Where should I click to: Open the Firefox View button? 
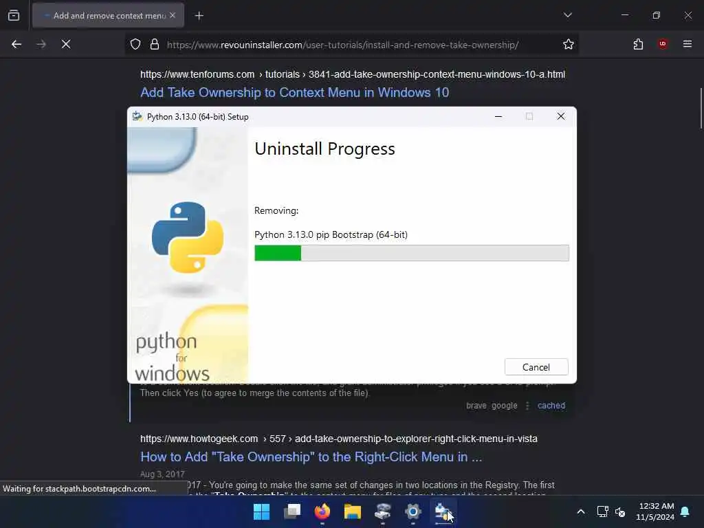(x=14, y=15)
